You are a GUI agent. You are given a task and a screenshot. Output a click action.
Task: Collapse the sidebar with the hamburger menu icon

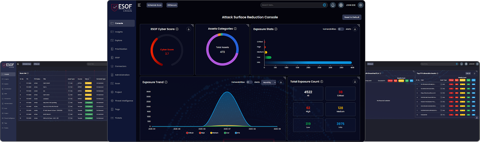point(139,5)
